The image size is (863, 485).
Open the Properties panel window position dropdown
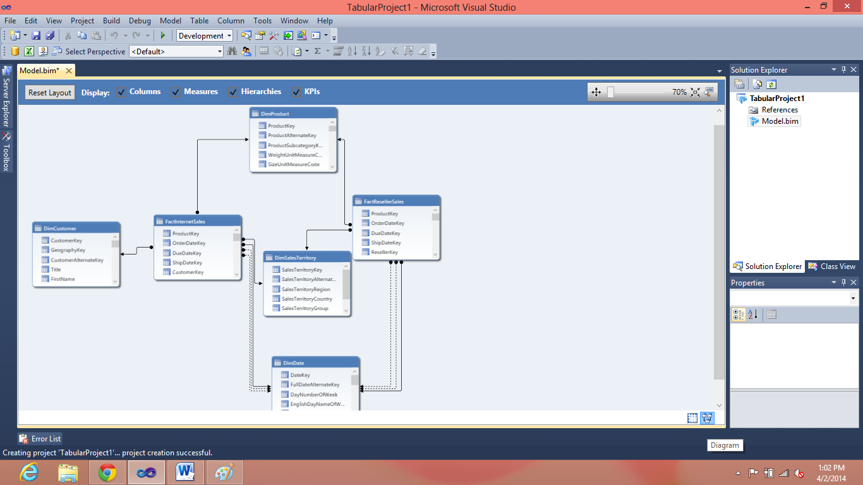point(833,282)
